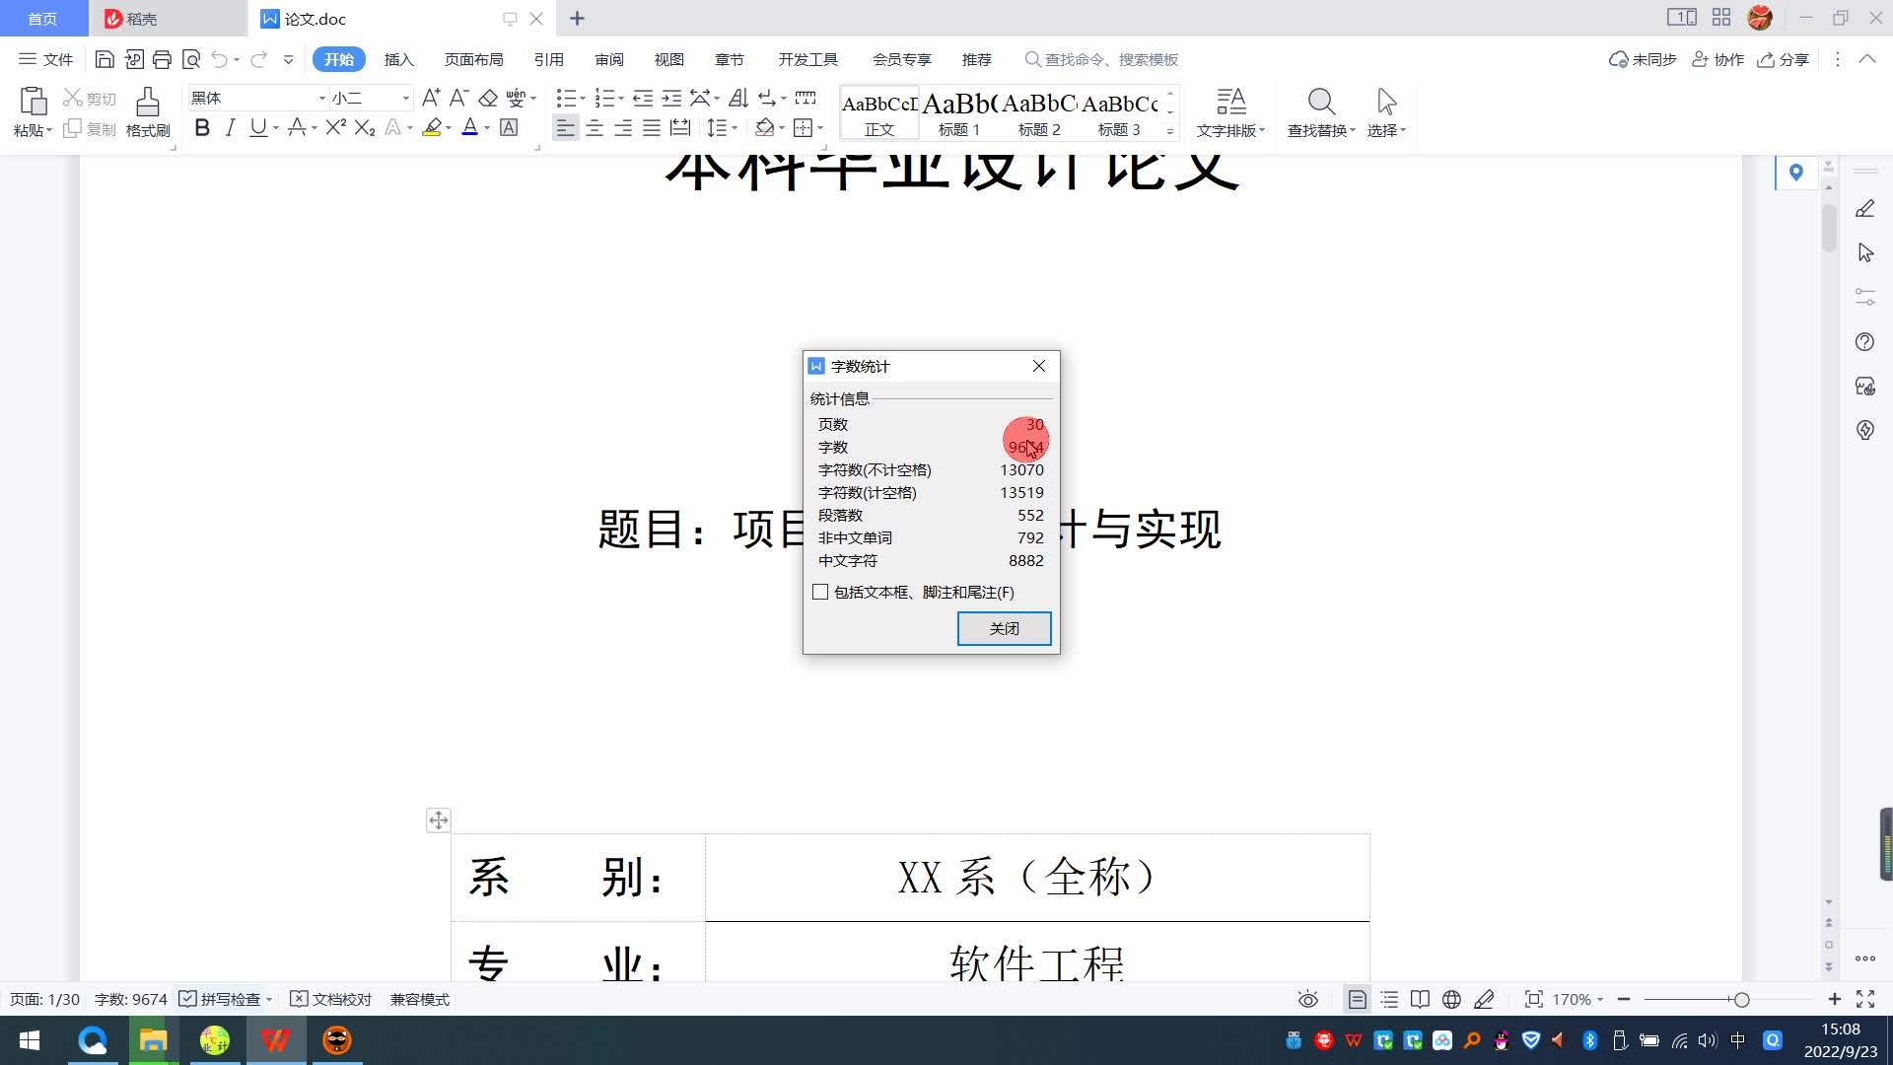1893x1065 pixels.
Task: Click the print icon in quick toolbar
Action: 163,60
